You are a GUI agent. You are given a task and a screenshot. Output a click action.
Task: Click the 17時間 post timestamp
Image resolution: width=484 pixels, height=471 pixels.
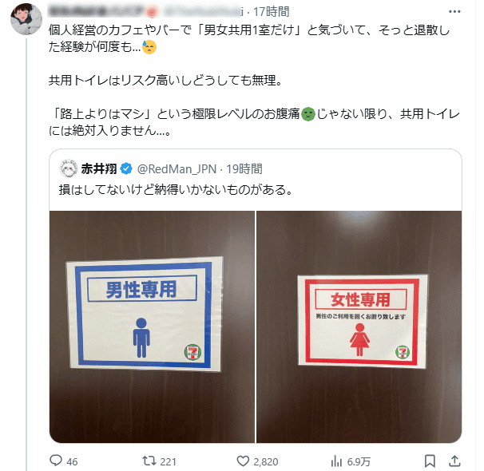tap(272, 12)
